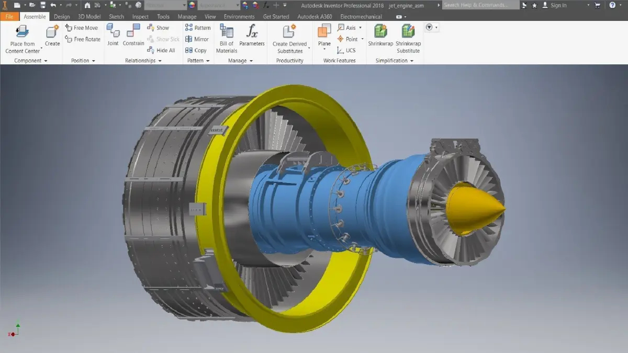Switch to the View tab
Screen dimensions: 628x353
210,17
